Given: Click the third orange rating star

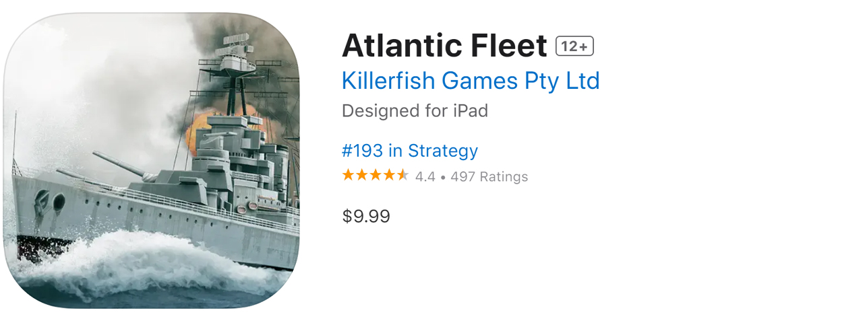Looking at the screenshot, I should pyautogui.click(x=375, y=176).
